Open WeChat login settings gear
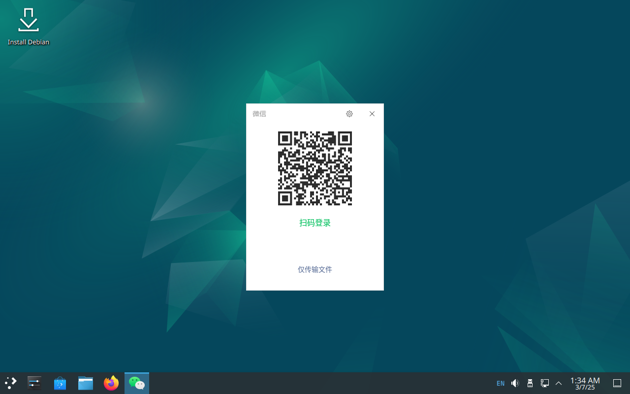This screenshot has width=630, height=394. [x=349, y=114]
